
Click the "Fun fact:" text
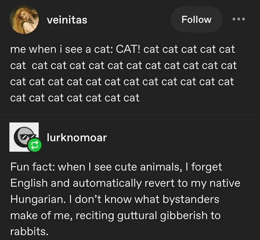33,167
